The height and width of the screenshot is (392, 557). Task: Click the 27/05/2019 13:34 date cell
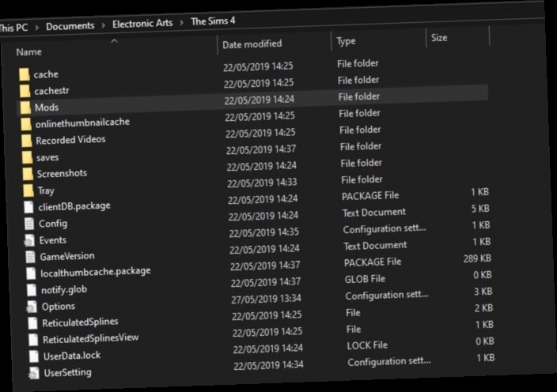click(266, 299)
